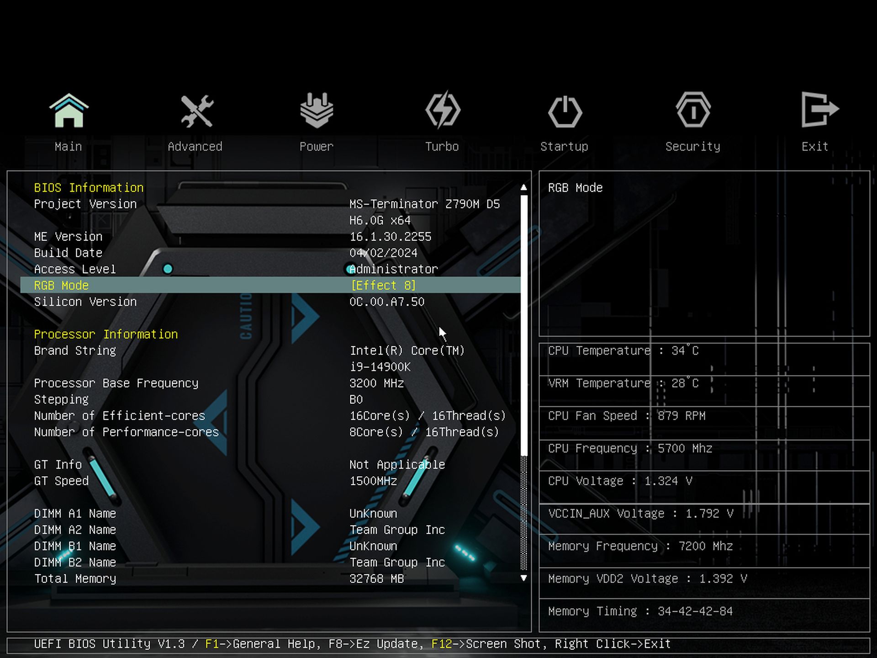Click the white scrollbar thumb

coord(524,324)
